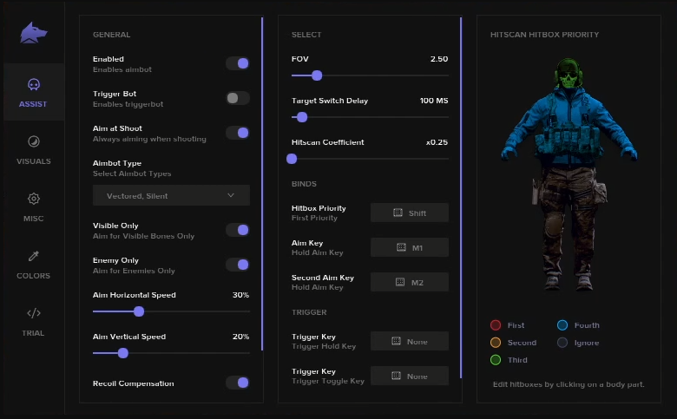The height and width of the screenshot is (419, 677).
Task: Click the wolf logo icon
Action: (34, 33)
